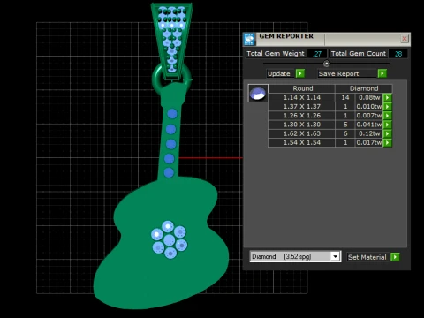Open the Diamond (3.52 spg) material dropdown
The image size is (424, 318).
[x=335, y=256]
